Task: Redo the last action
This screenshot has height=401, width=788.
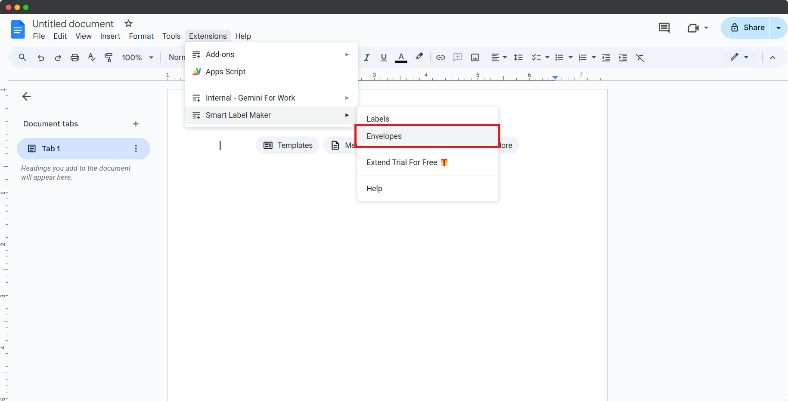Action: [x=58, y=57]
